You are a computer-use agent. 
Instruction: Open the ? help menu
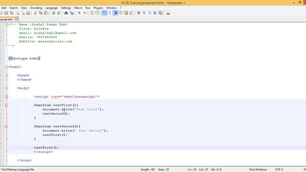click(120, 8)
